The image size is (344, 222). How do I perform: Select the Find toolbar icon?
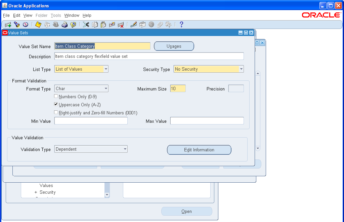[17, 24]
